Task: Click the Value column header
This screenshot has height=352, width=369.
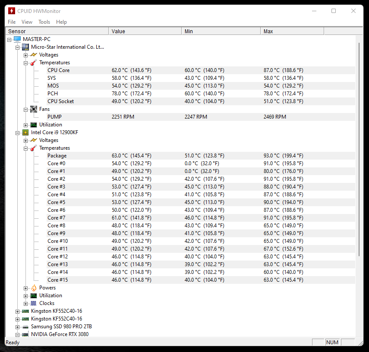Action: [145, 31]
